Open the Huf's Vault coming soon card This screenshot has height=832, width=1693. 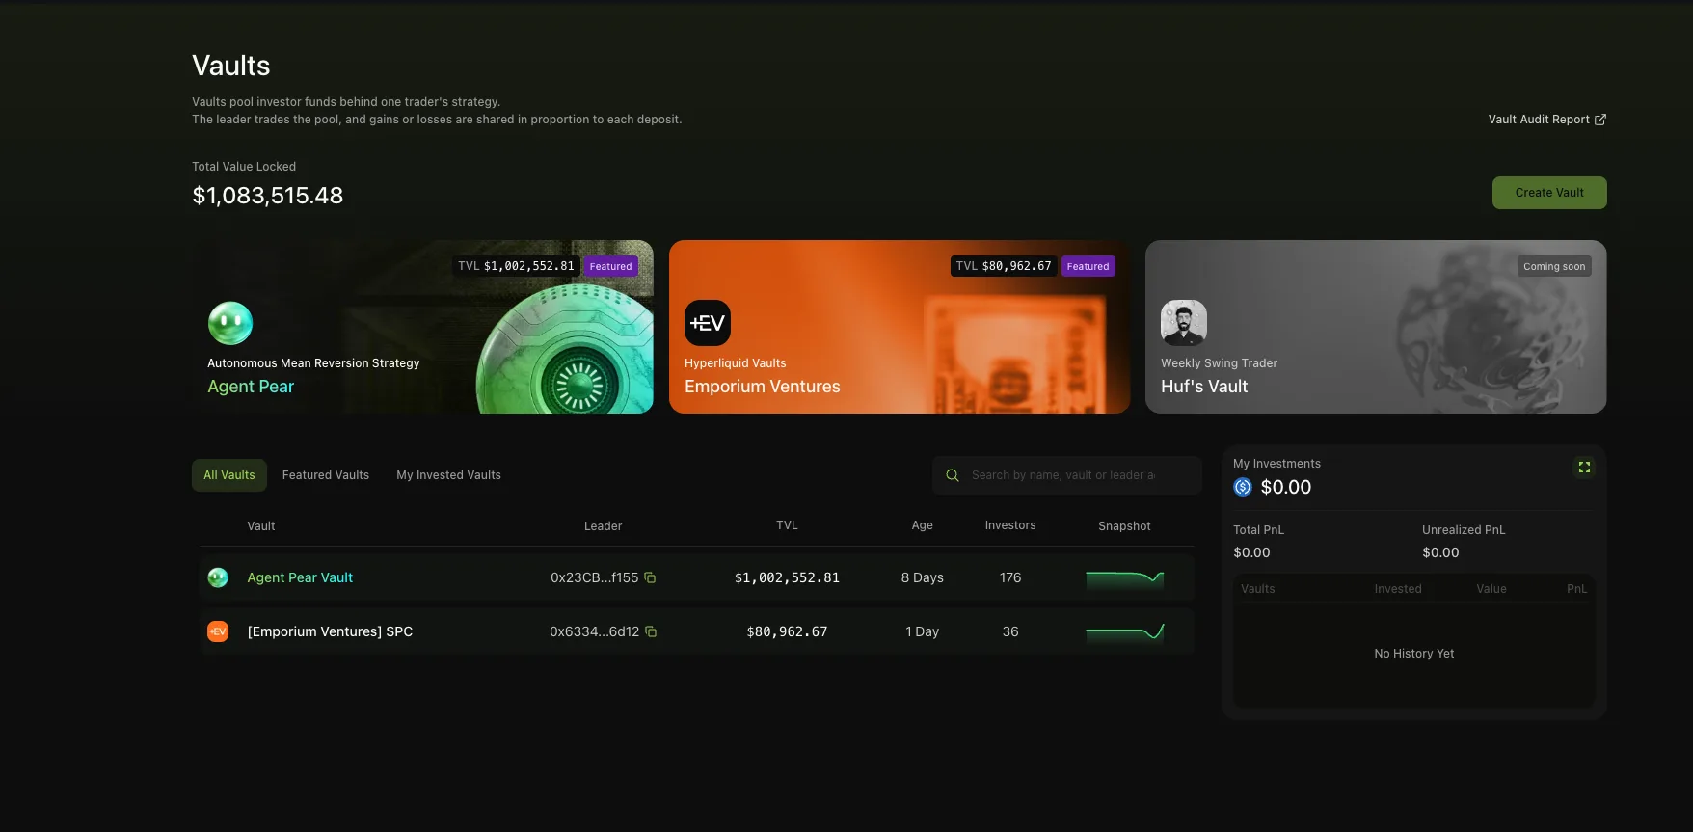coord(1376,327)
